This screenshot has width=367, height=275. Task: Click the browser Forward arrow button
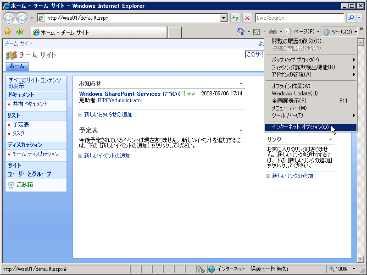(22, 18)
